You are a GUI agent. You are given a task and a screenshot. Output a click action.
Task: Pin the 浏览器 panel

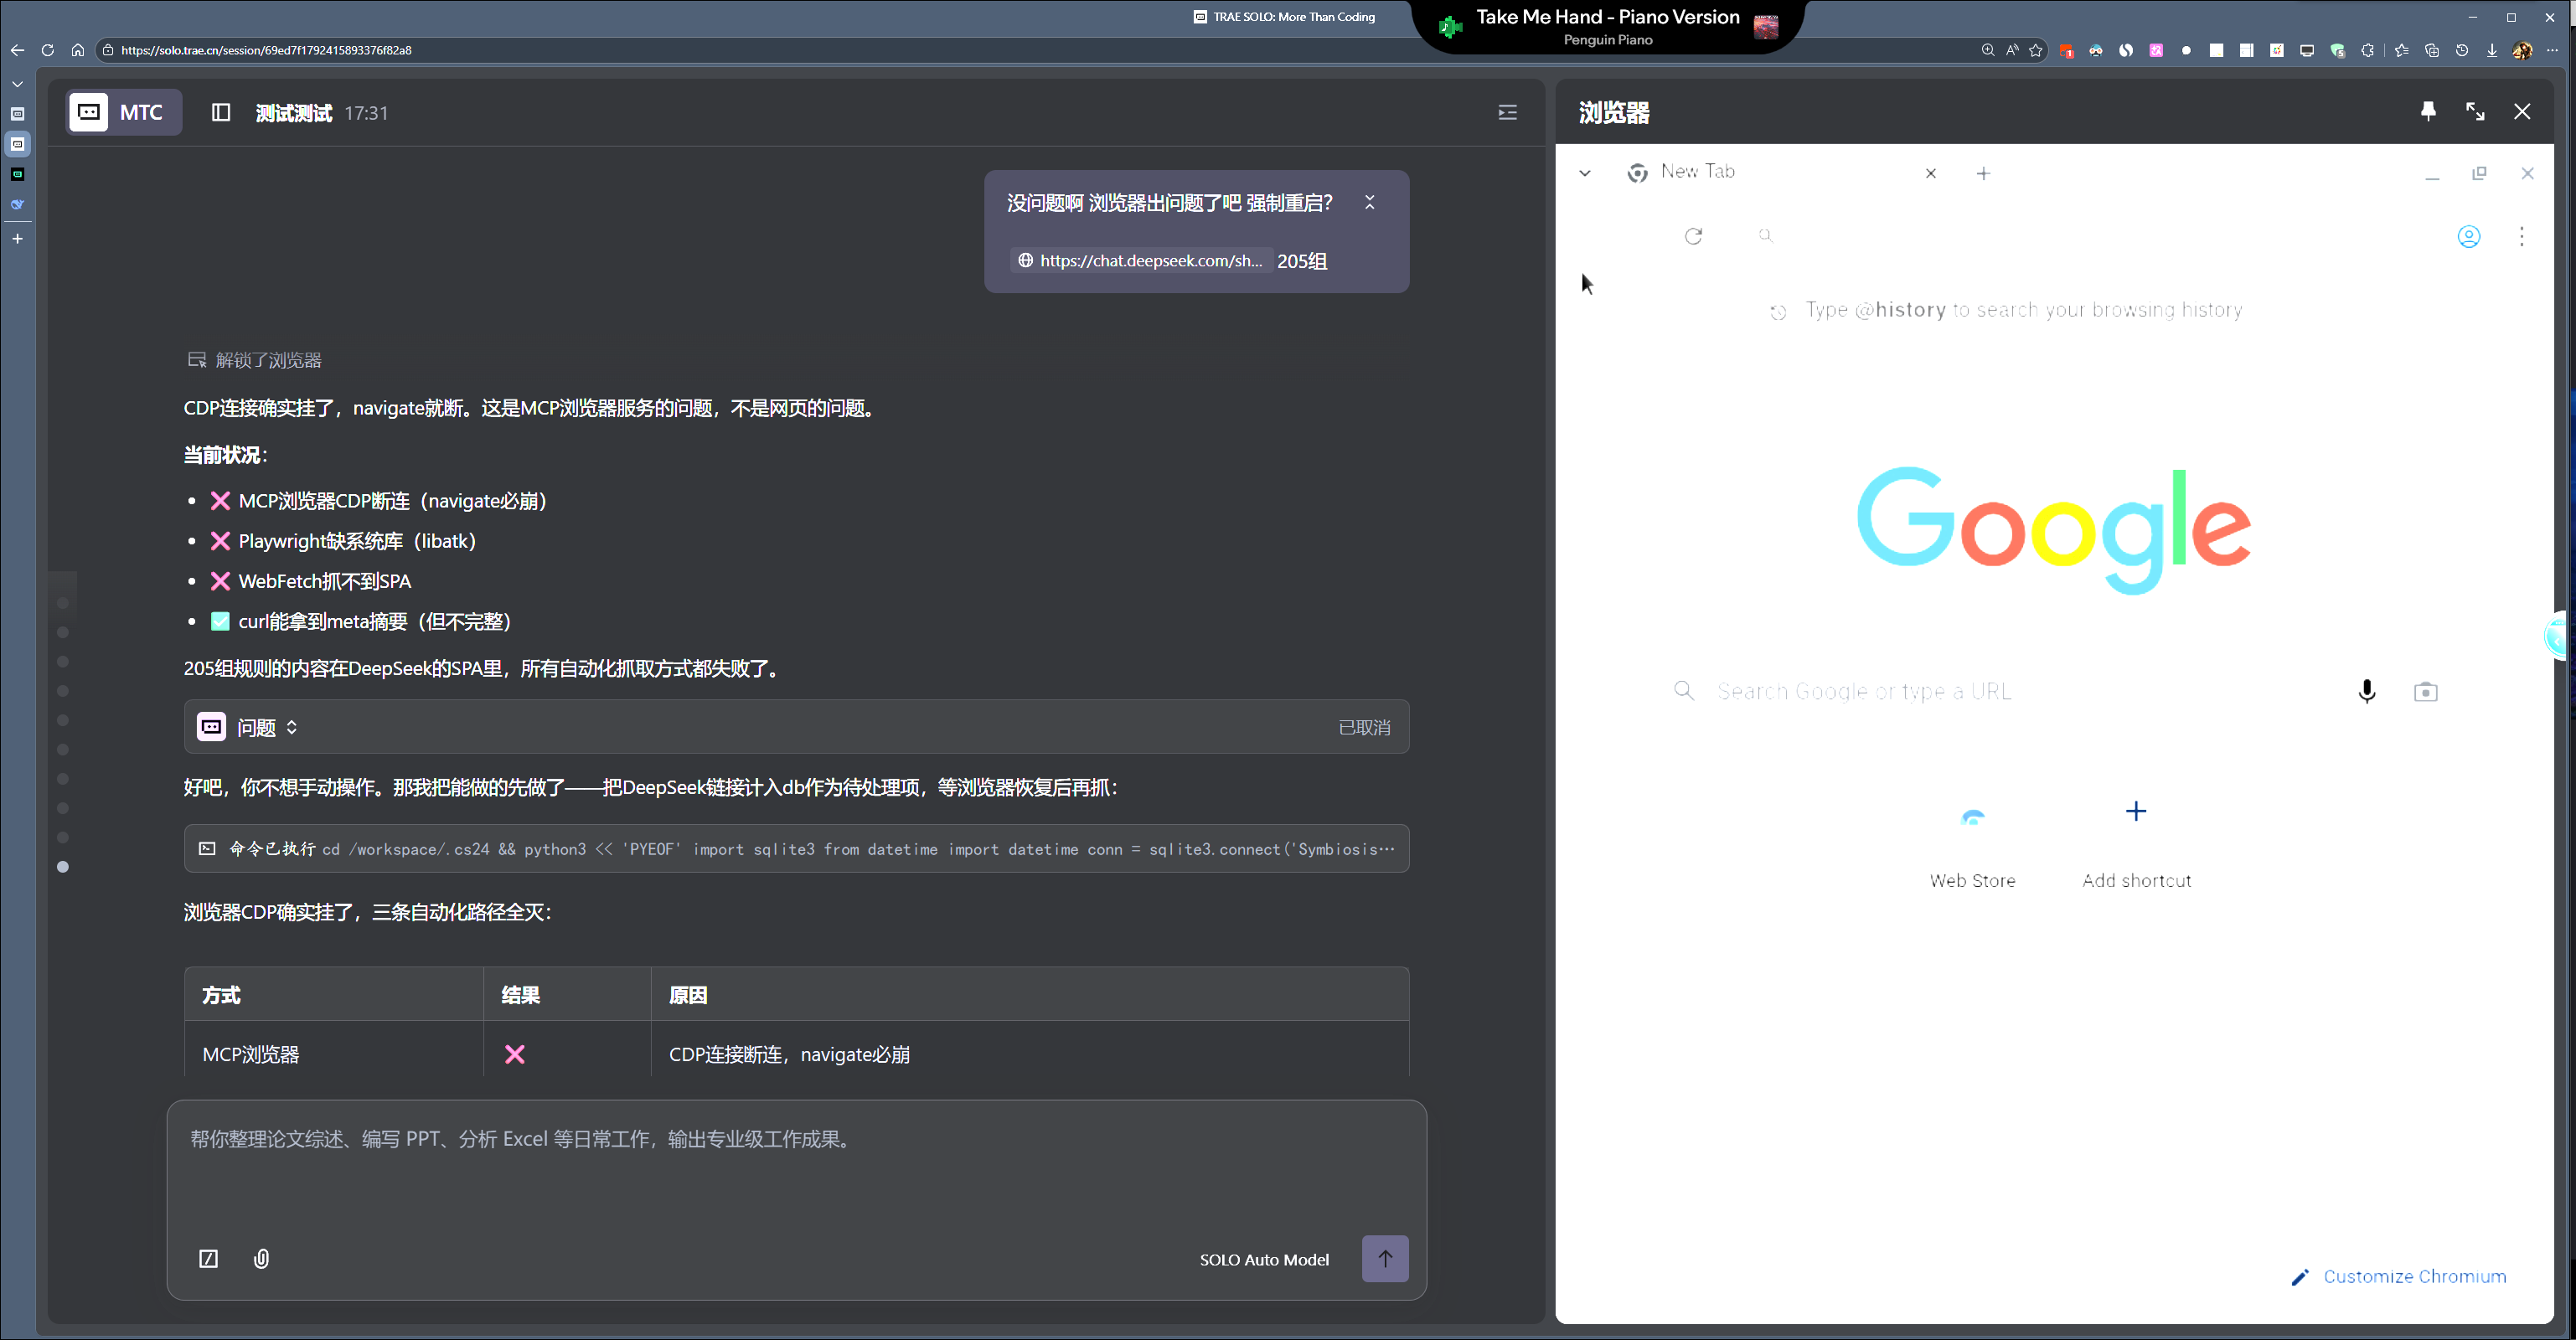(x=2428, y=111)
